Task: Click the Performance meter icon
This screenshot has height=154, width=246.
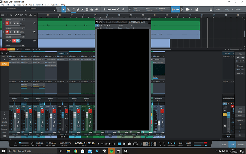Action: (24, 143)
